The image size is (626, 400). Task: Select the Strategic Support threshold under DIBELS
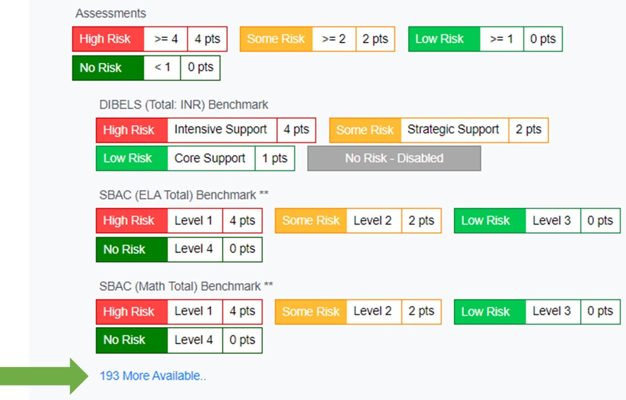(x=453, y=130)
